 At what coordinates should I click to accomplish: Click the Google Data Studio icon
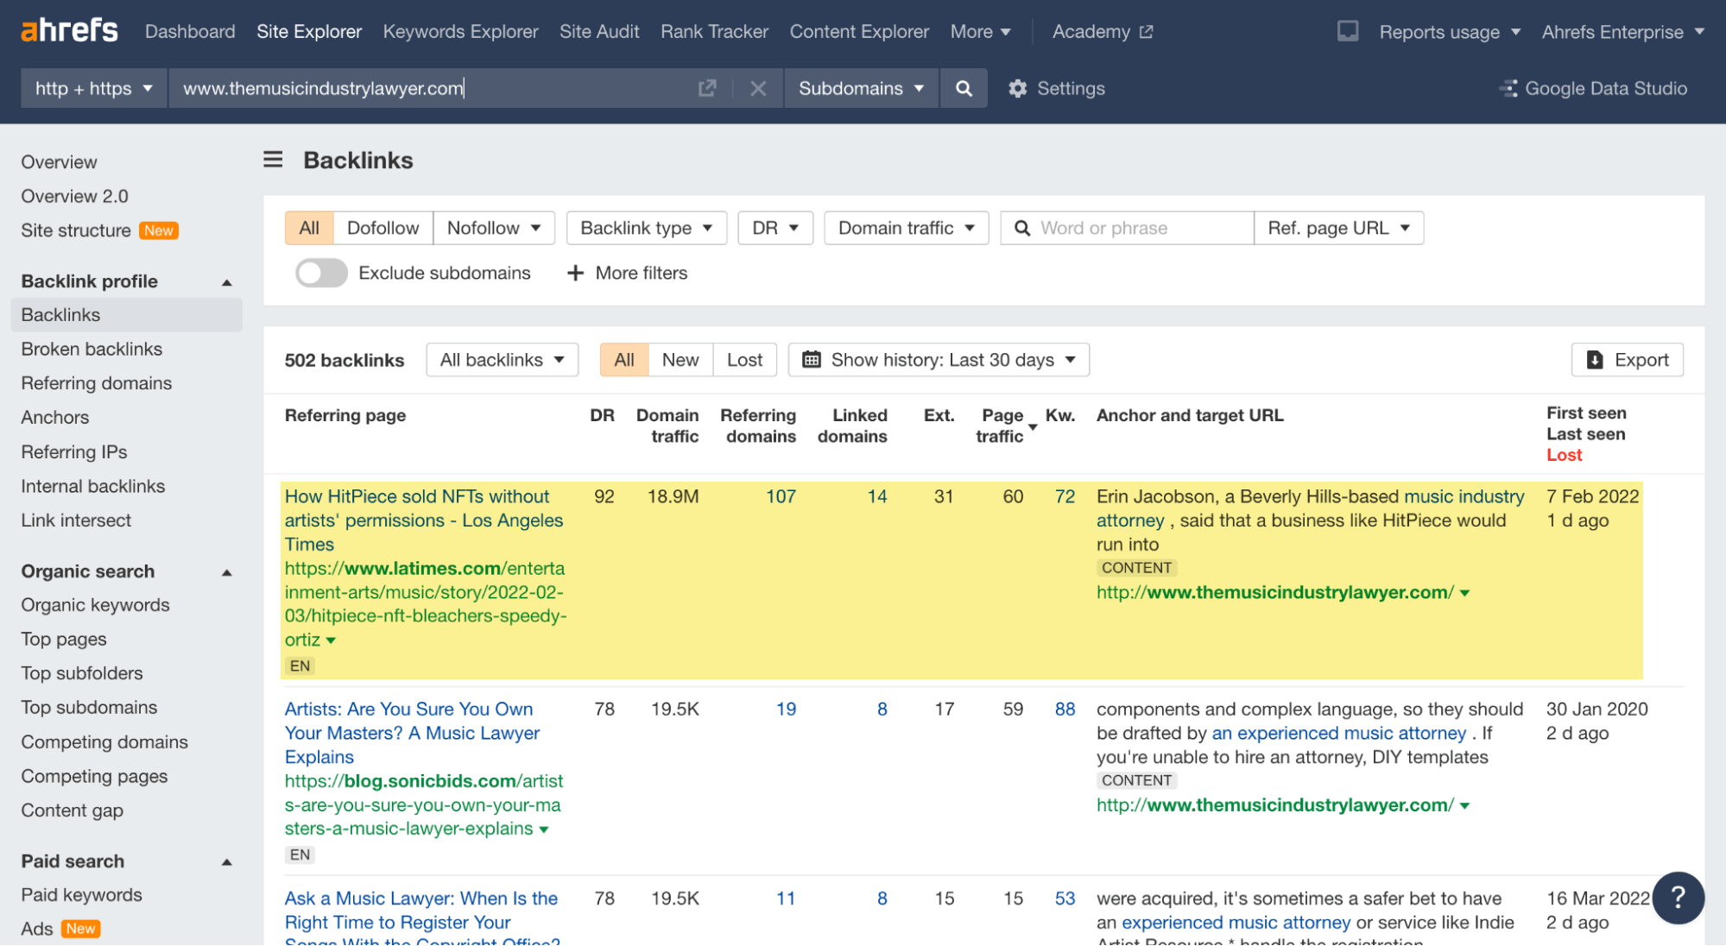click(x=1508, y=88)
